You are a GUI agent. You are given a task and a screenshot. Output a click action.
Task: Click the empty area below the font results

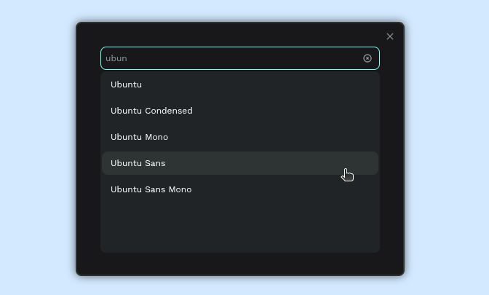point(240,226)
